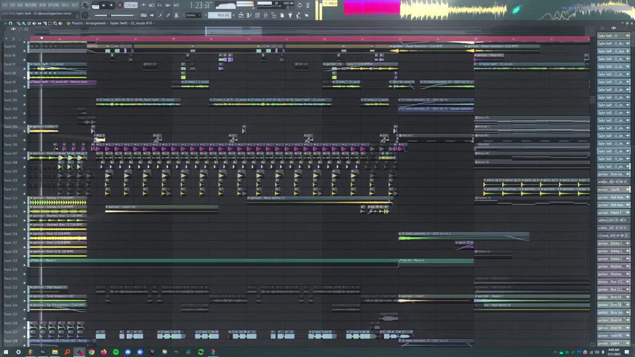Select the Zoom magnifier tool
Screen dimensions: 635x357
tap(55, 23)
